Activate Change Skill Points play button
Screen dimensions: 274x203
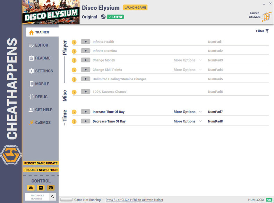(85, 70)
